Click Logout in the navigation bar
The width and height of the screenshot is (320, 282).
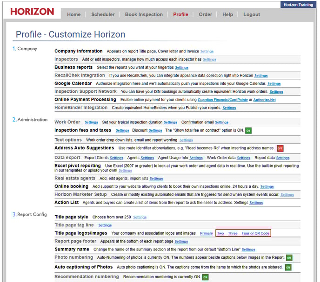(252, 14)
